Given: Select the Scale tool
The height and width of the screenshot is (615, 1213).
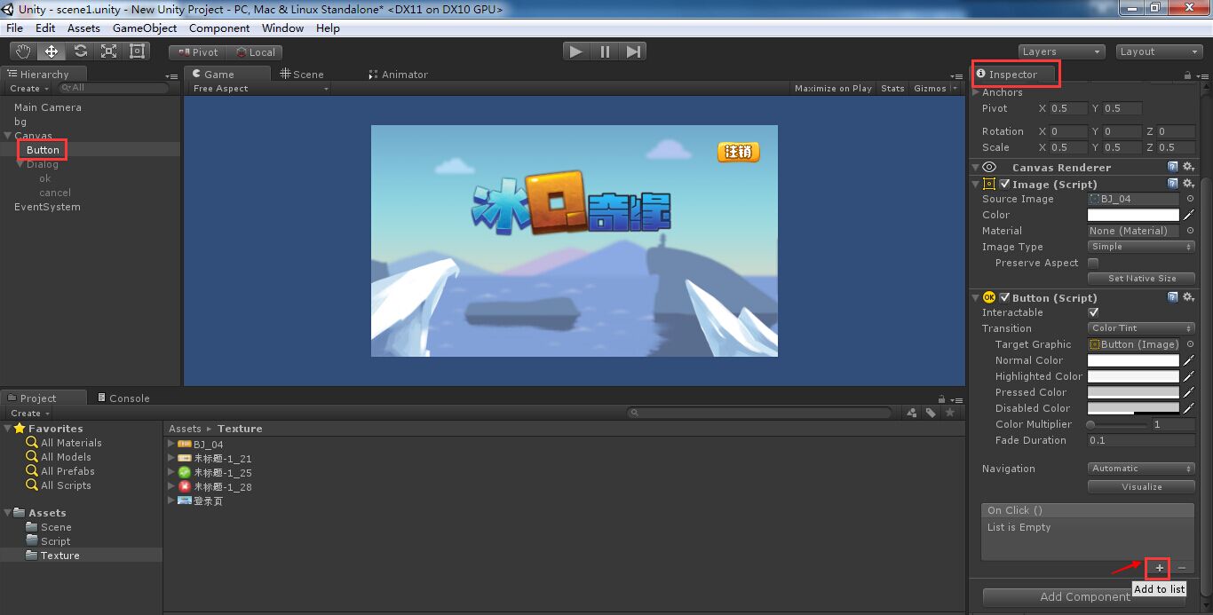Looking at the screenshot, I should click(107, 51).
